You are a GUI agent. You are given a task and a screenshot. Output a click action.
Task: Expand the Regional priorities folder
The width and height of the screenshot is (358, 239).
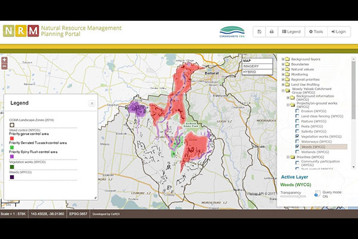(283, 79)
